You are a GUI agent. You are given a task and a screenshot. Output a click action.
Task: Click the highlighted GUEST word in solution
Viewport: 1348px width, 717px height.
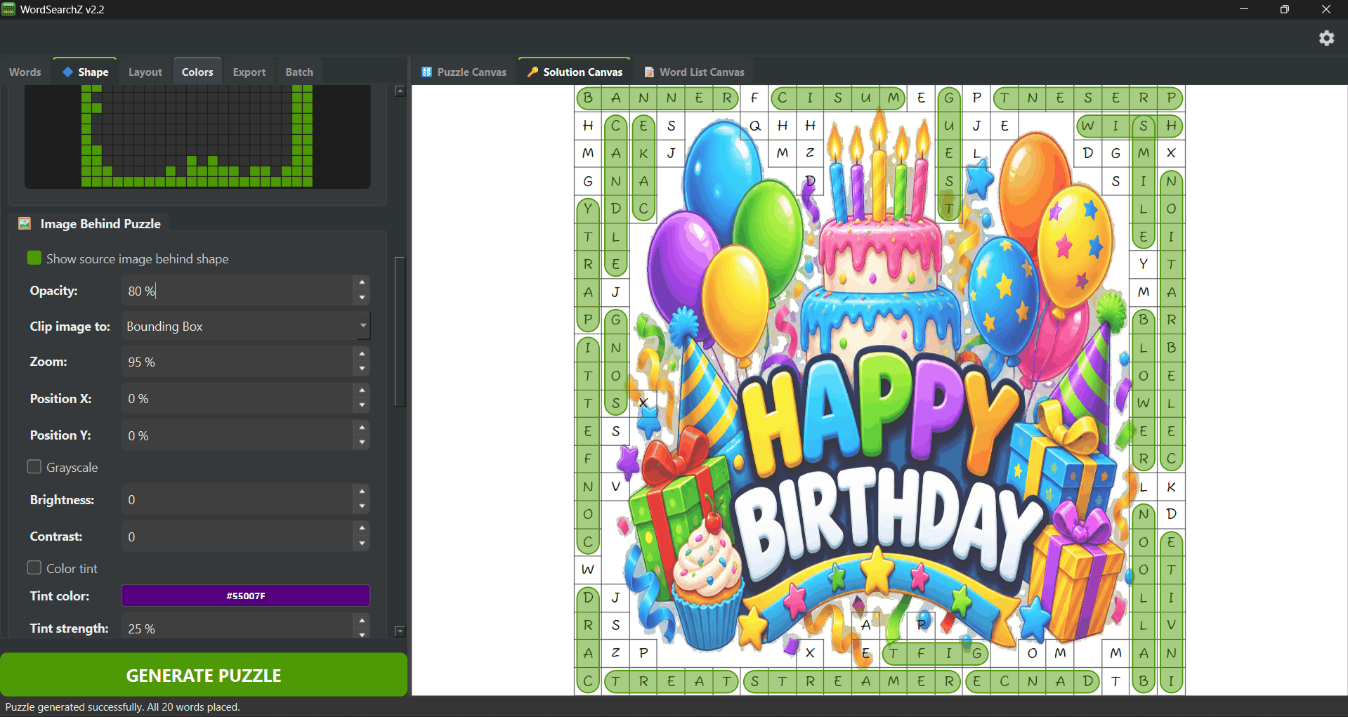click(949, 154)
